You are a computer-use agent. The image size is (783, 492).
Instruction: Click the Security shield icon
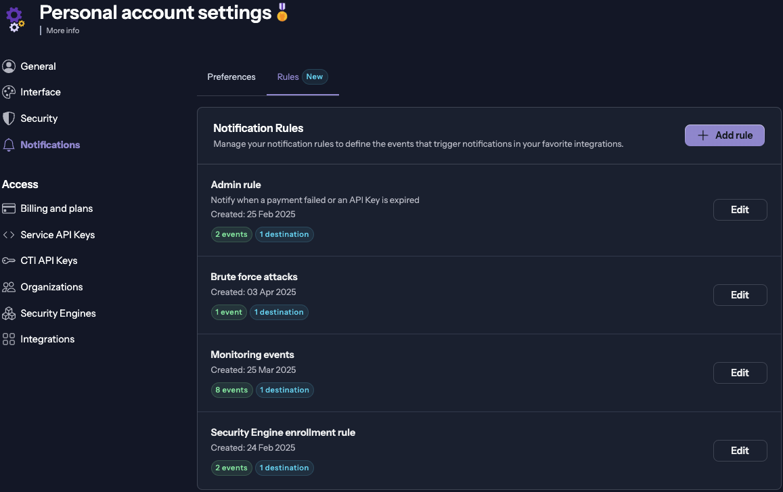[x=9, y=118]
